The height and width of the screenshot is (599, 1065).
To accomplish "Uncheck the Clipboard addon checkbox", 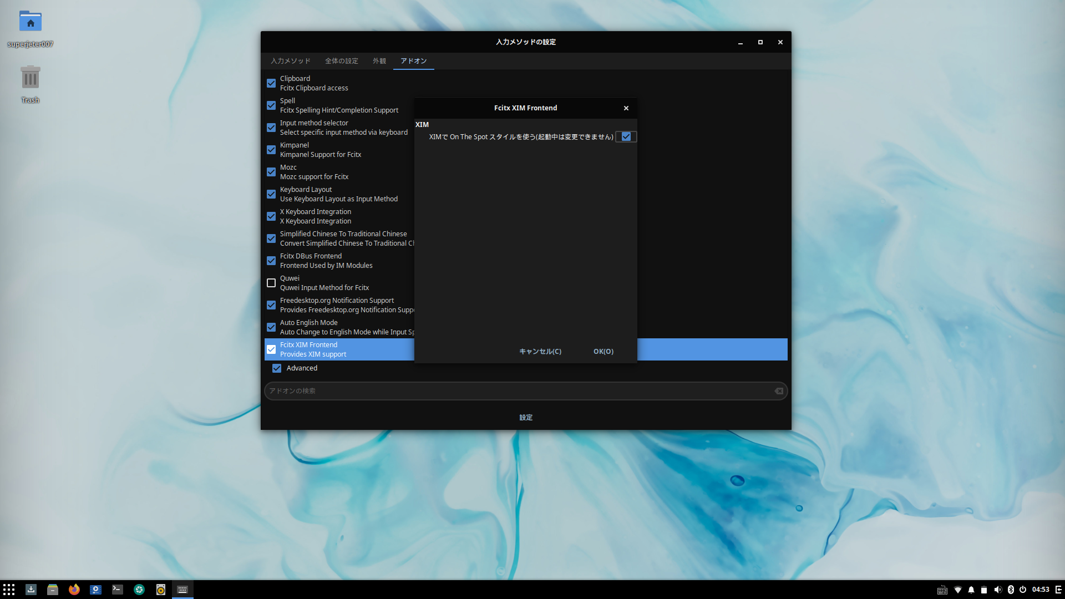I will pyautogui.click(x=271, y=83).
